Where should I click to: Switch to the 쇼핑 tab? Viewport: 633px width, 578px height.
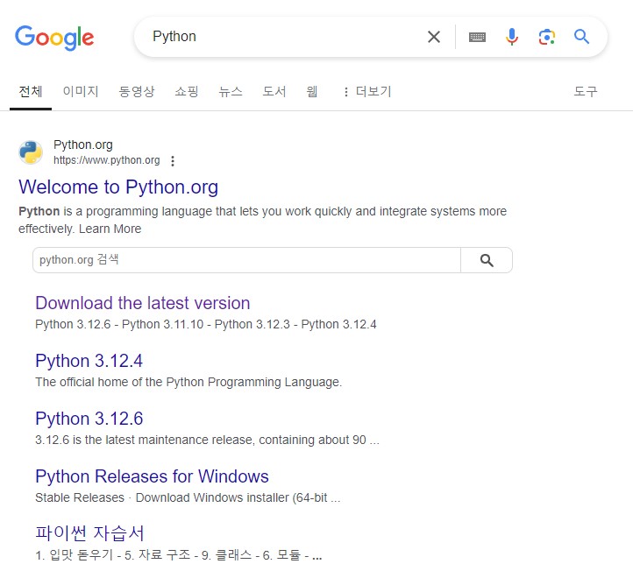click(187, 92)
